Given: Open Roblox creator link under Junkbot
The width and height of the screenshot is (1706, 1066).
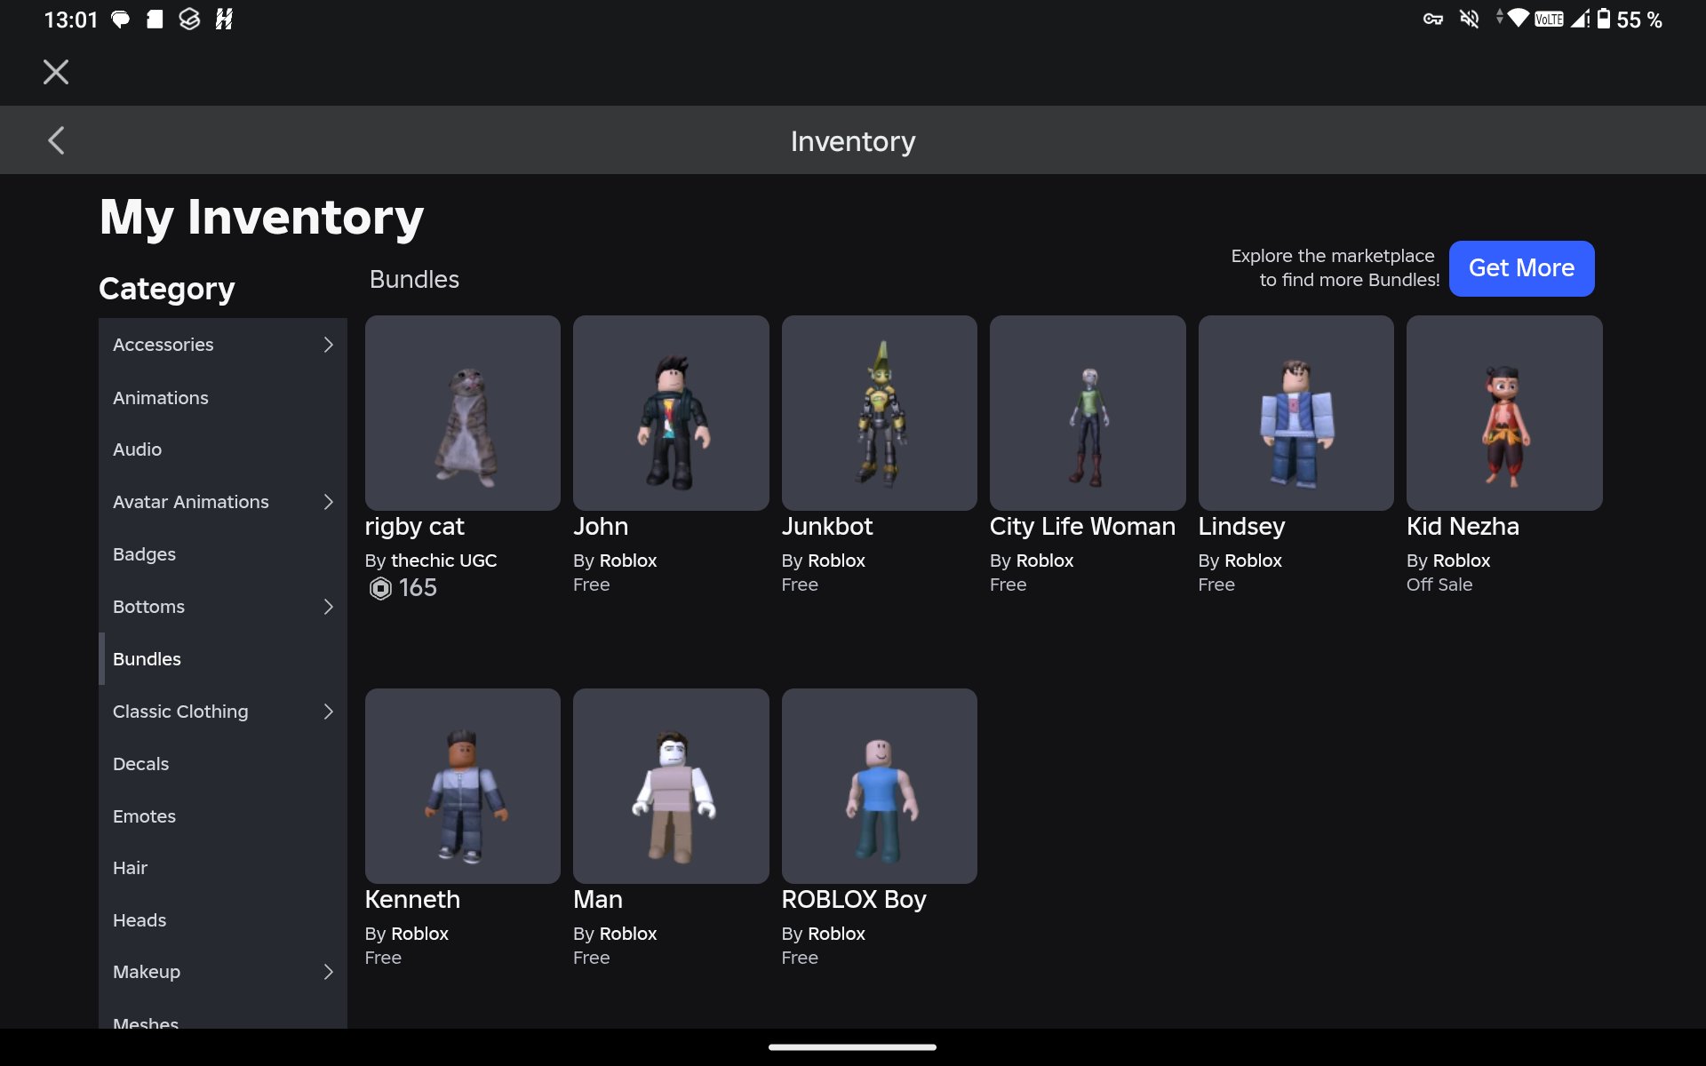Looking at the screenshot, I should point(836,561).
